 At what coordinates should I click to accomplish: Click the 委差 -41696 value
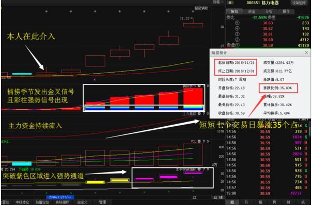(x=303, y=18)
